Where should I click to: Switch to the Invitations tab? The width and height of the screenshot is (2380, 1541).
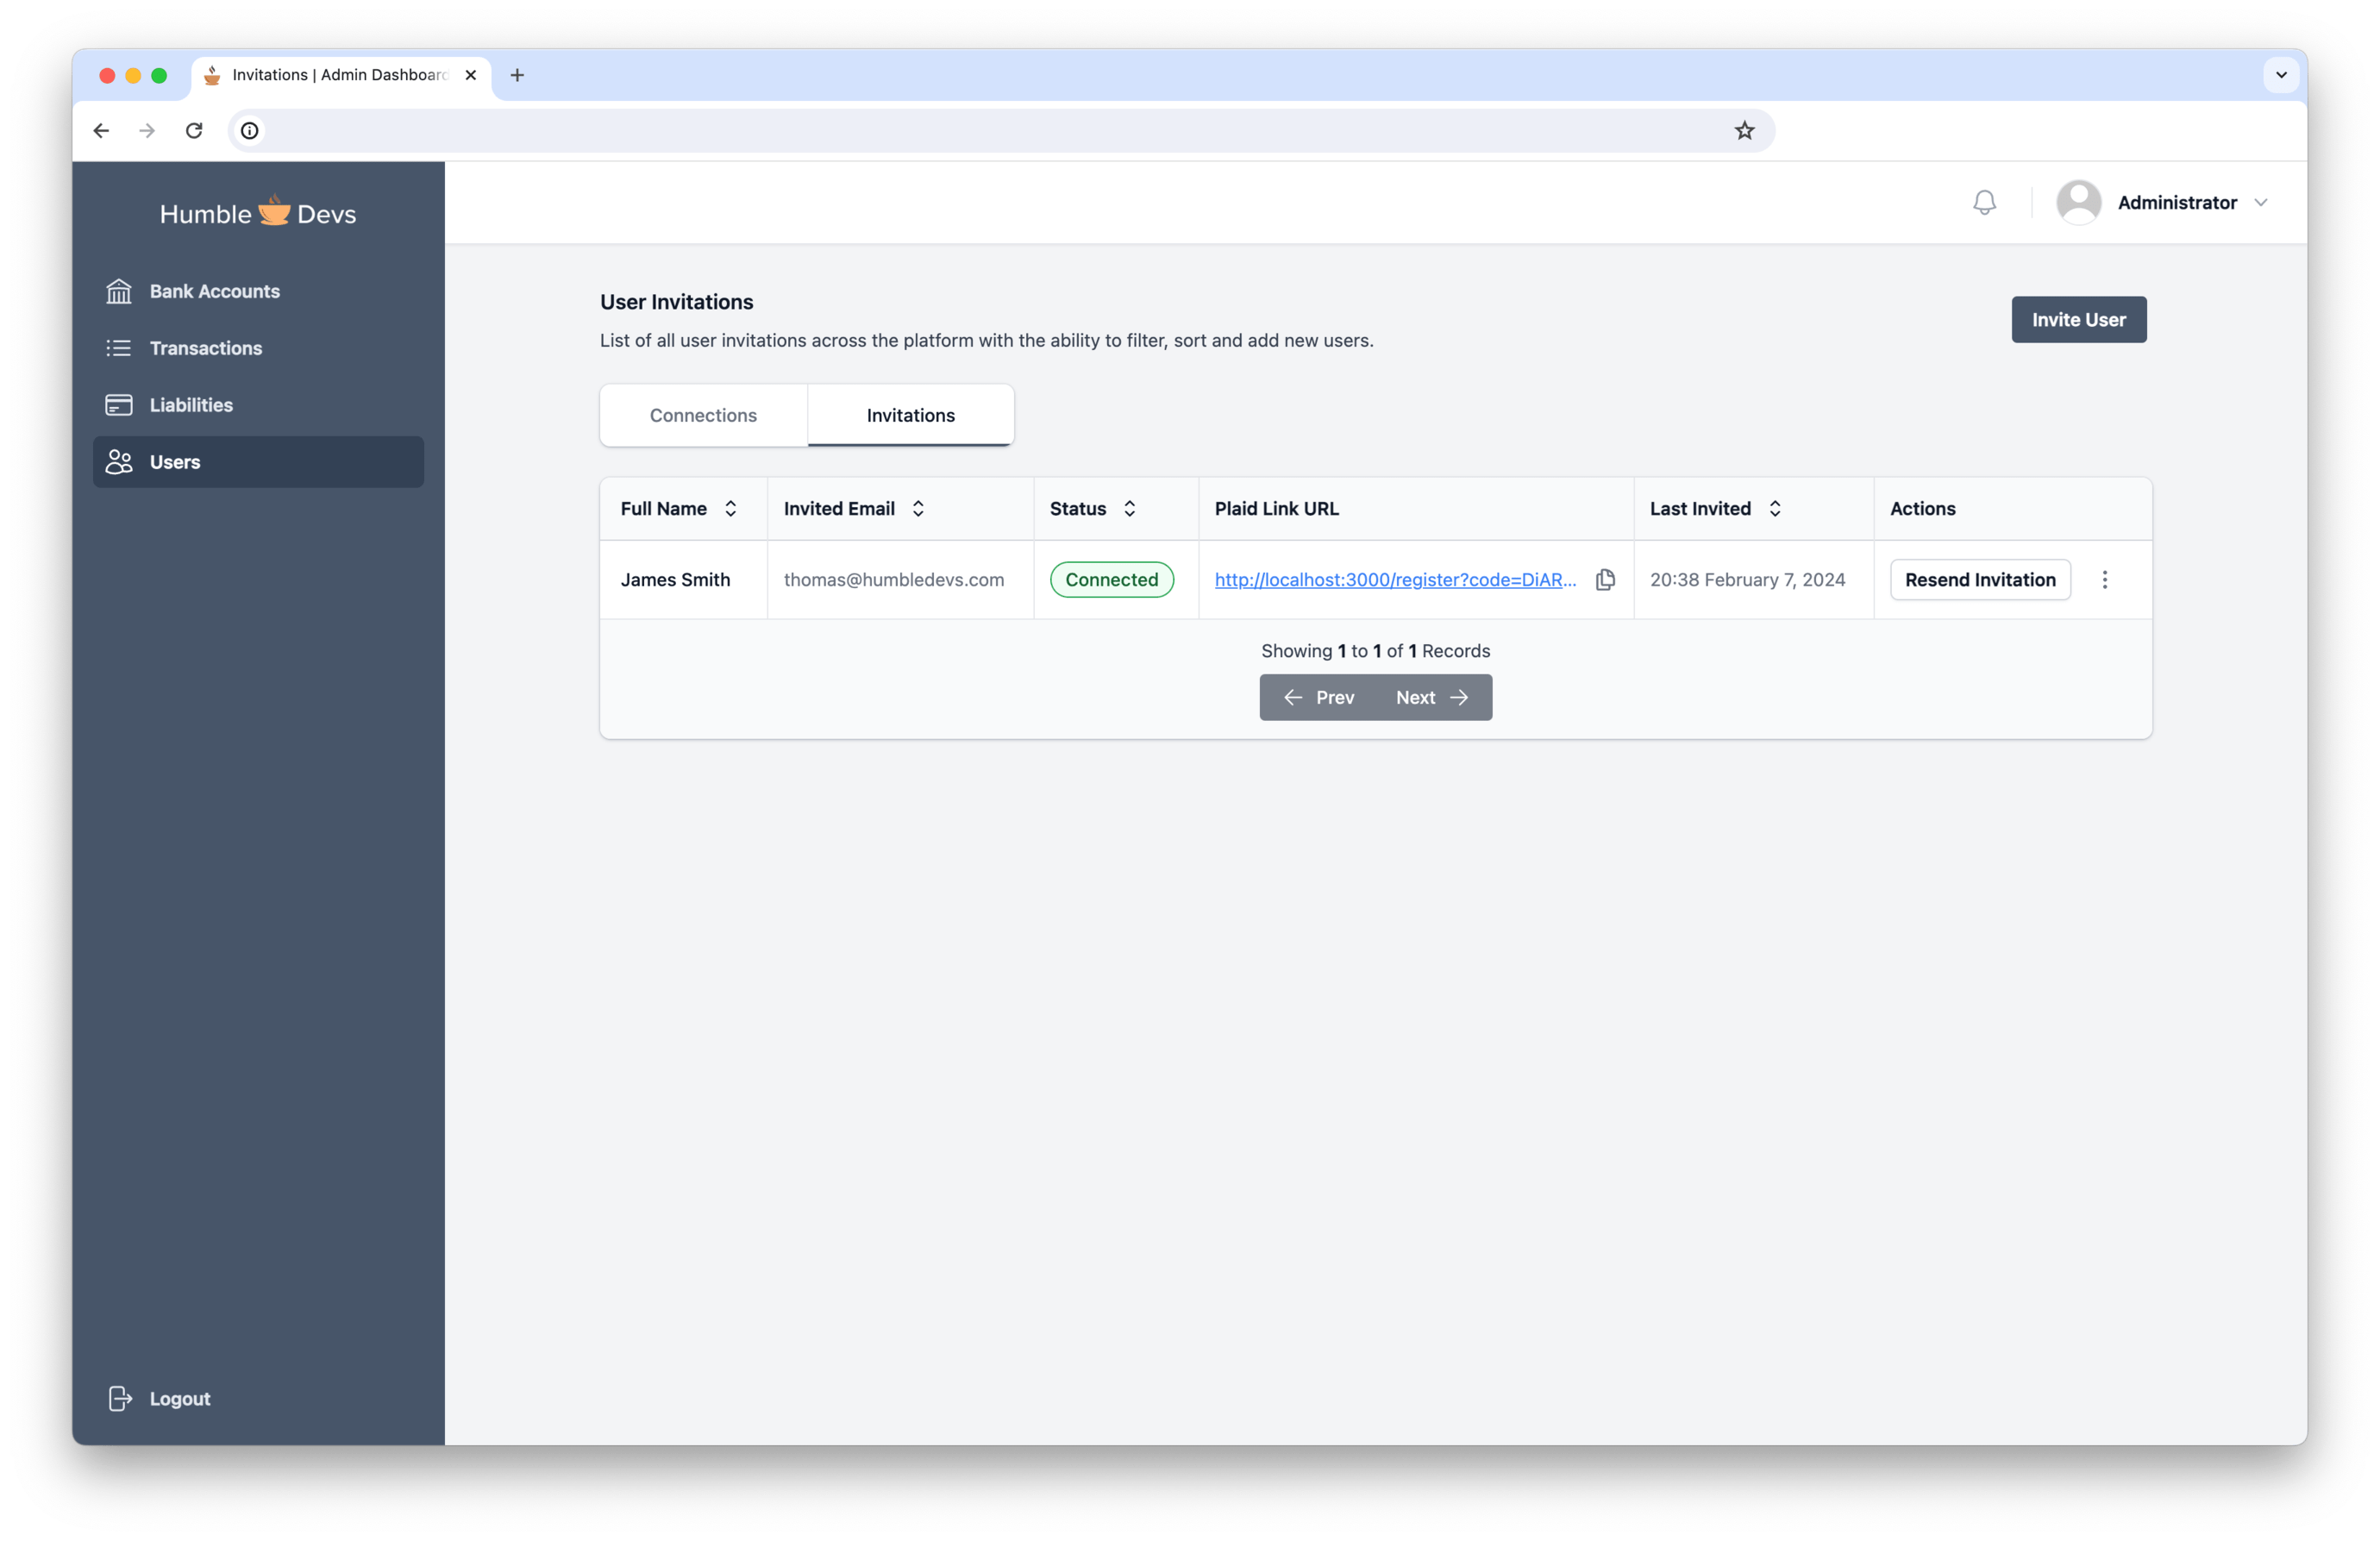910,415
